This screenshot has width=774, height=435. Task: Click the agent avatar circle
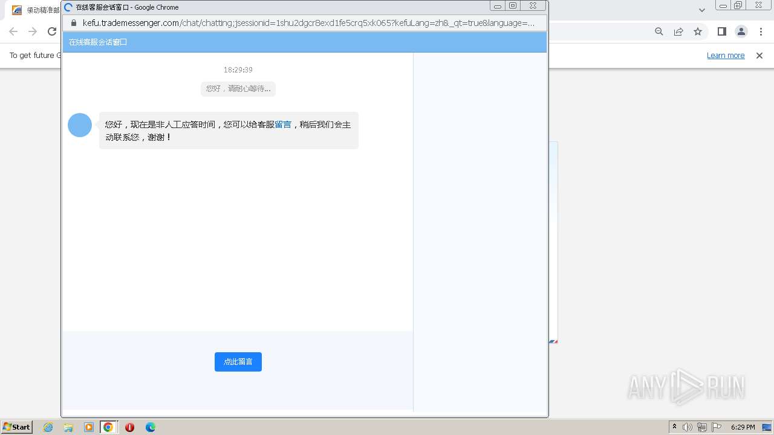(x=80, y=125)
